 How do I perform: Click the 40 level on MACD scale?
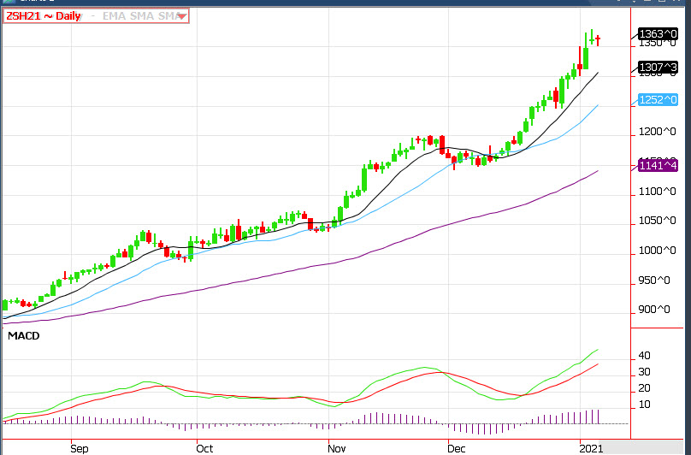point(645,356)
